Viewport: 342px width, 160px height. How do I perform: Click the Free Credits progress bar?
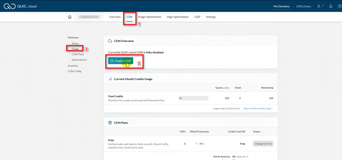pyautogui.click(x=193, y=98)
